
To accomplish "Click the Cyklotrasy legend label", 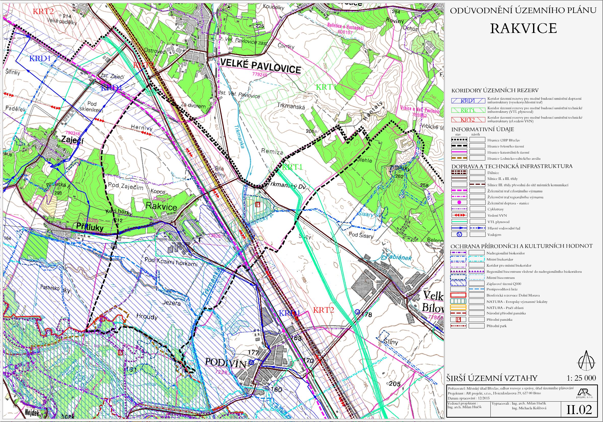I will 495,209.
